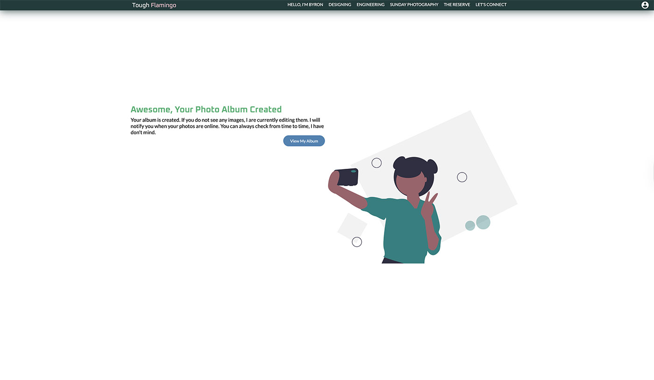Click the small tilted grey square

coord(352,225)
